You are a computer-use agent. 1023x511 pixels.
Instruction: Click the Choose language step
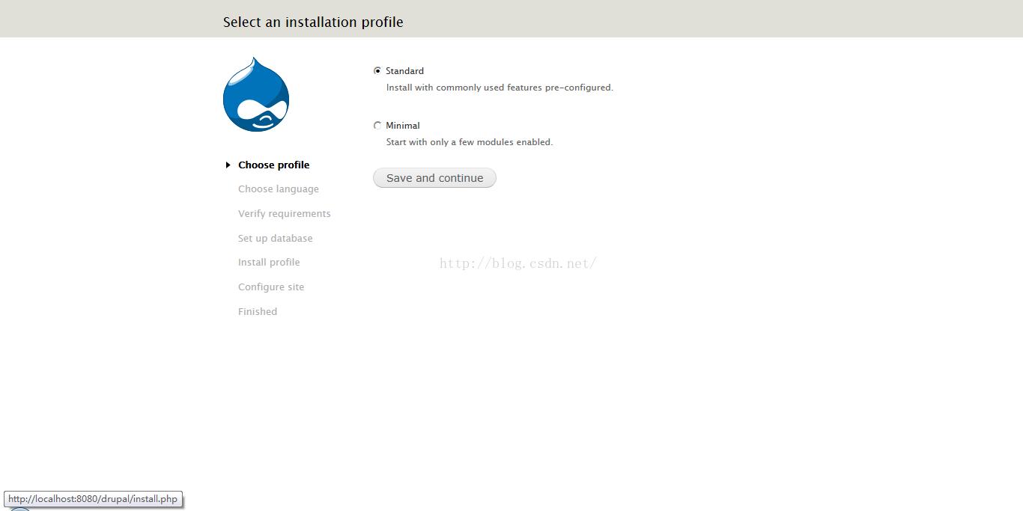(x=278, y=189)
